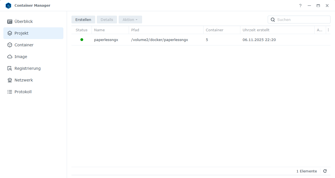The width and height of the screenshot is (335, 178).
Task: Open help via the question mark icon
Action: 300,6
